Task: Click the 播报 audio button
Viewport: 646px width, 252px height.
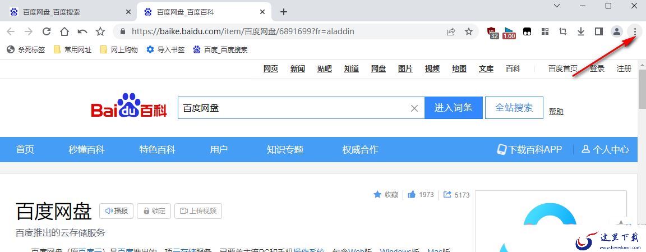Action: pos(116,211)
